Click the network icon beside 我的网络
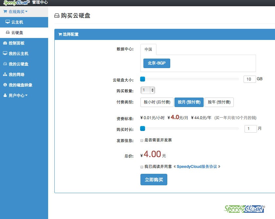Viewport: 275px width, 219px height. point(5,74)
